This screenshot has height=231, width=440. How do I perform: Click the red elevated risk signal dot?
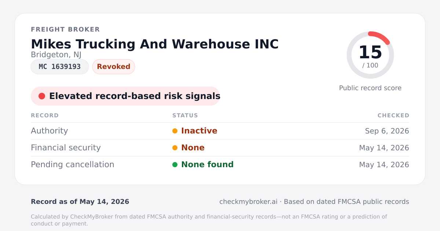pyautogui.click(x=42, y=96)
